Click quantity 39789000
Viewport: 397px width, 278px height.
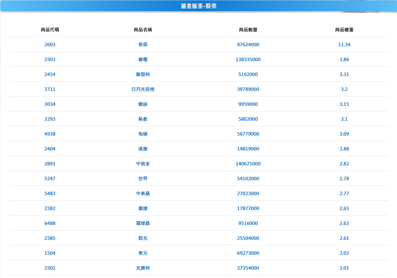[x=248, y=89]
